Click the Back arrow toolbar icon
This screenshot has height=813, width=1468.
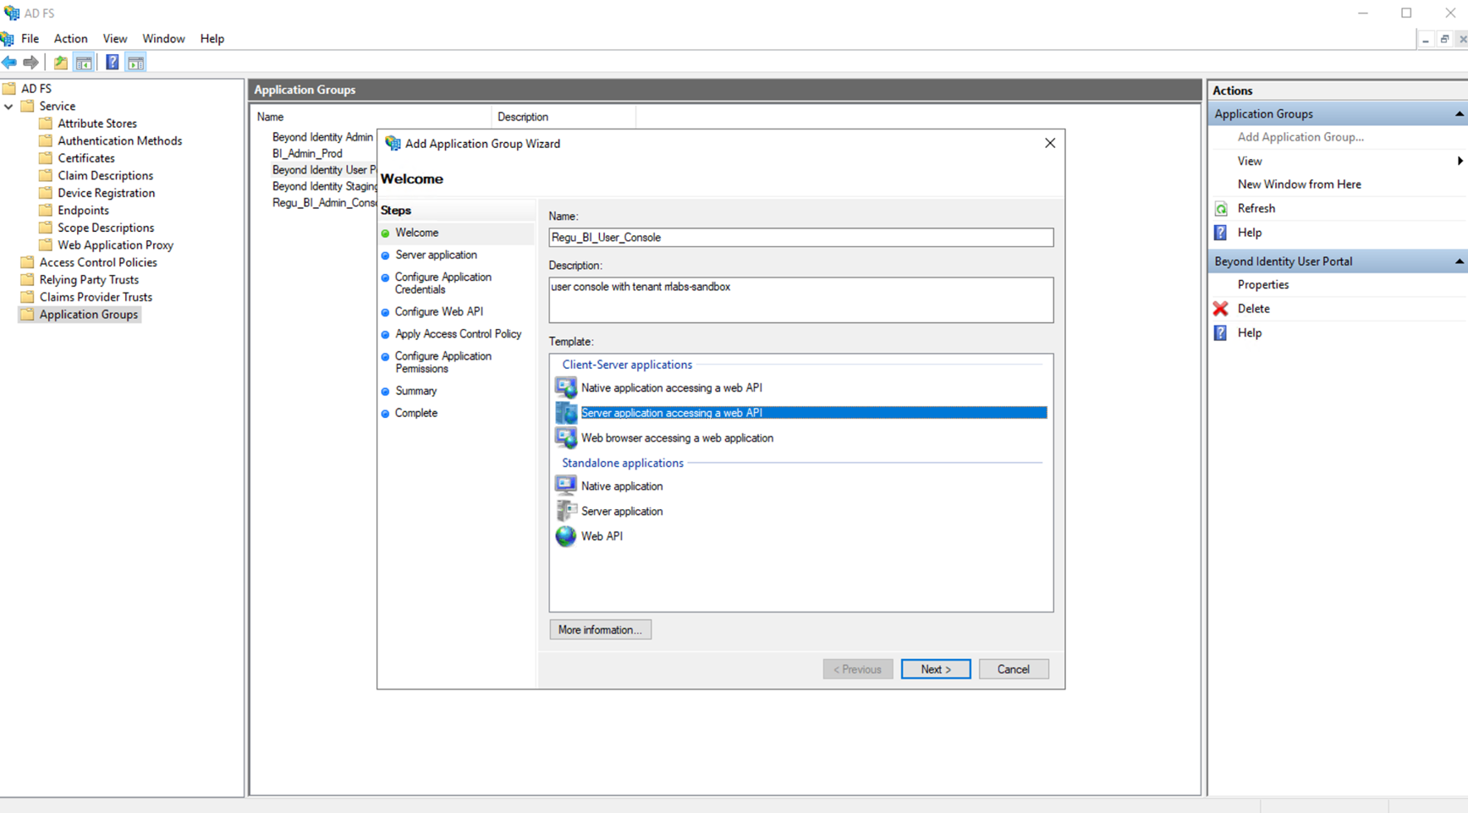(9, 63)
